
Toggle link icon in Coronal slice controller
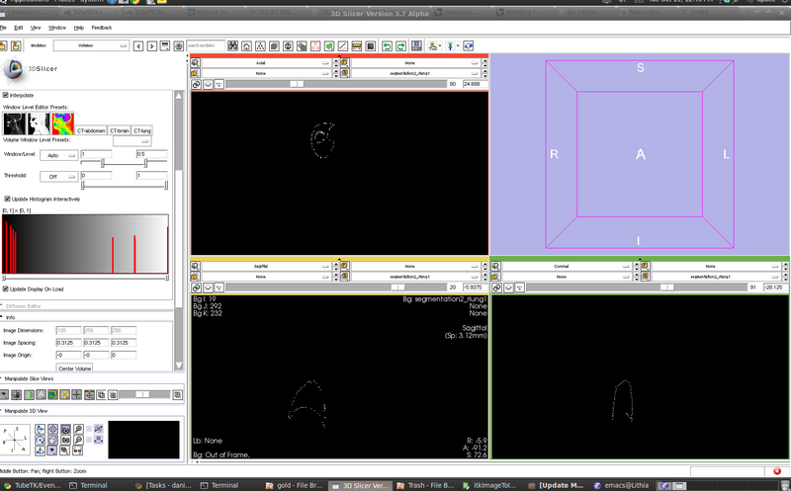tap(497, 287)
